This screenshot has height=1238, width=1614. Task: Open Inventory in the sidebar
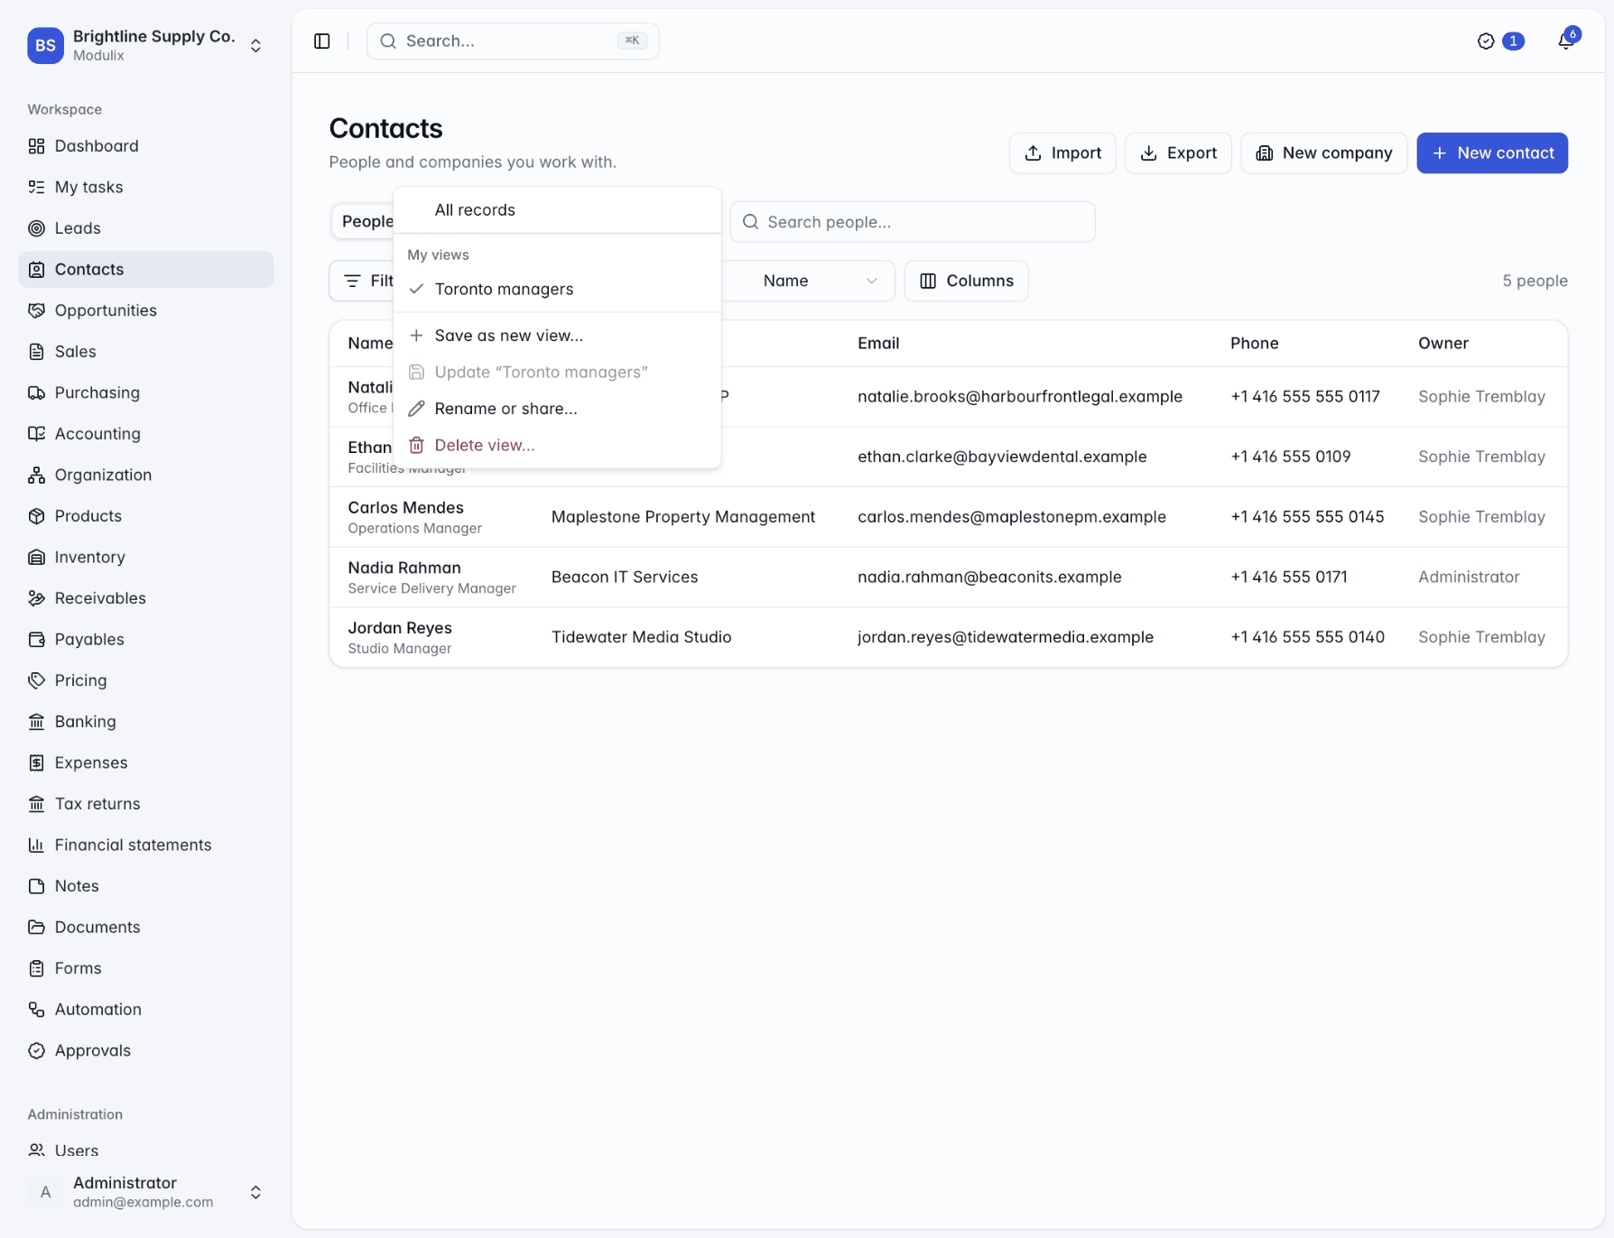pos(145,557)
